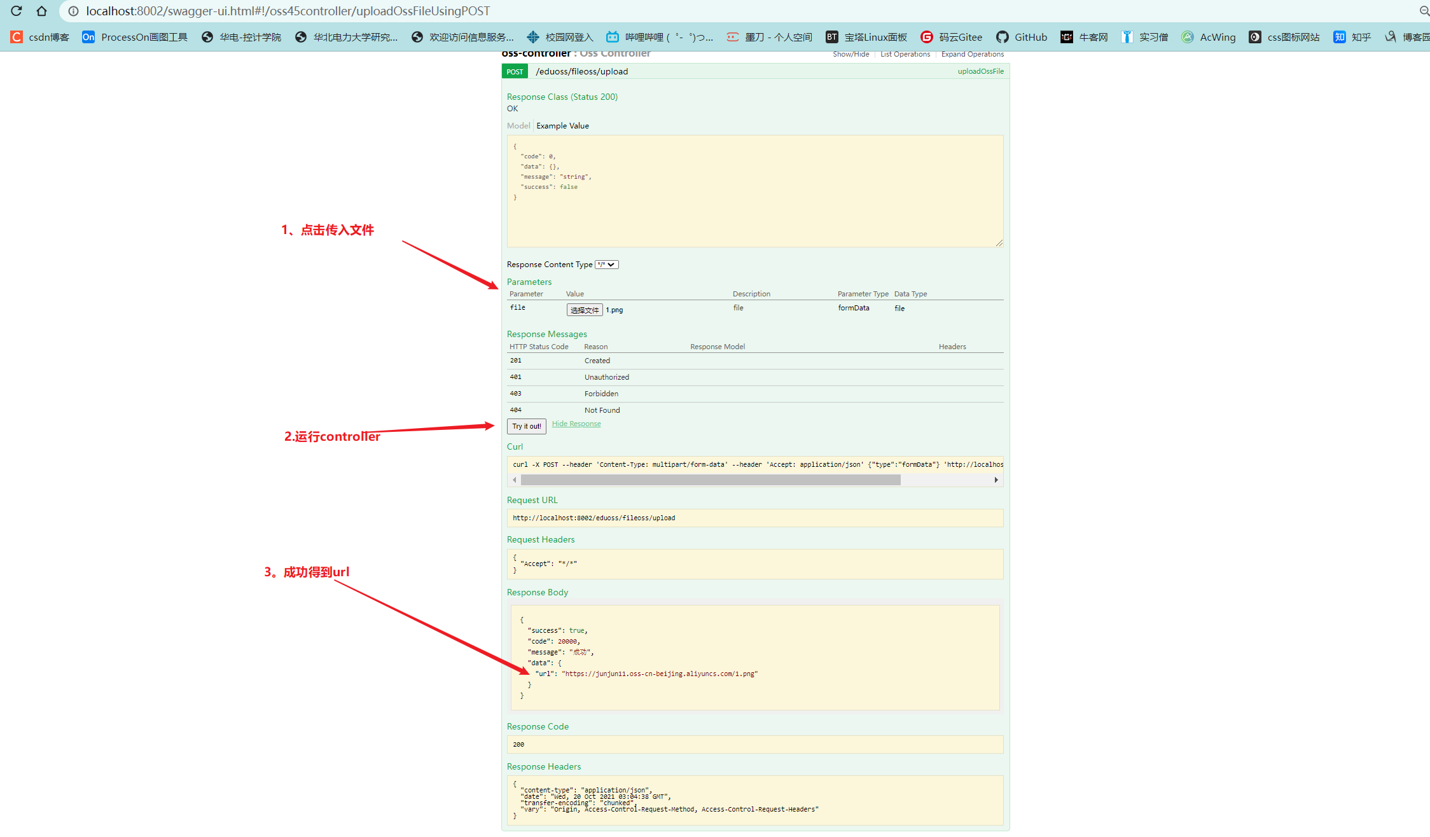Screen dimensions: 1430x837
Task: Click the browser reload icon
Action: click(x=17, y=11)
